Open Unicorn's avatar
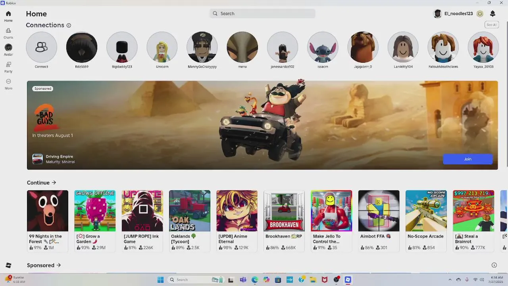 pyautogui.click(x=162, y=47)
